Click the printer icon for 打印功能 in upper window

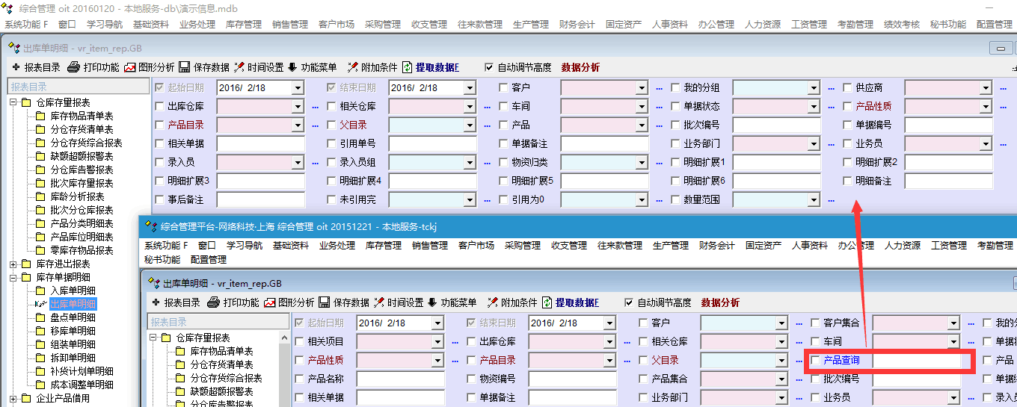(x=73, y=67)
